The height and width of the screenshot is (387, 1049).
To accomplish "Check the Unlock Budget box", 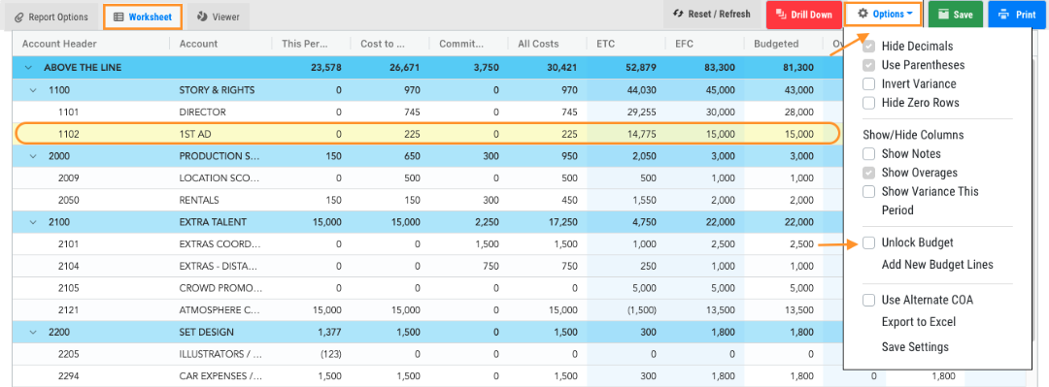I will tap(869, 242).
